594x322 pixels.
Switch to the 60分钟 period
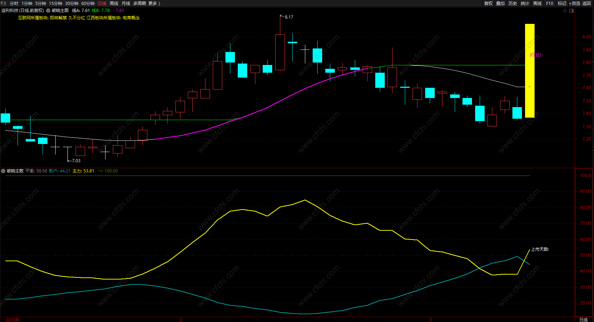coord(88,4)
